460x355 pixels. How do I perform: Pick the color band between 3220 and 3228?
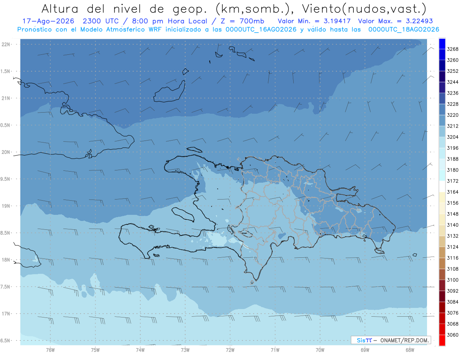coord(442,110)
